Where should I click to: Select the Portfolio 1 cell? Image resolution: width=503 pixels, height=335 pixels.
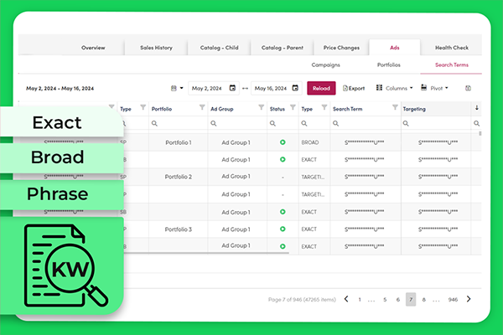tap(179, 142)
